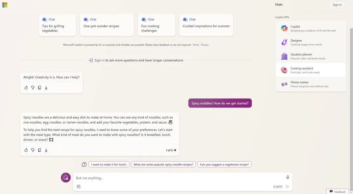The height and width of the screenshot is (194, 353).
Task: Select Copilot from the GPTs list
Action: [311, 28]
